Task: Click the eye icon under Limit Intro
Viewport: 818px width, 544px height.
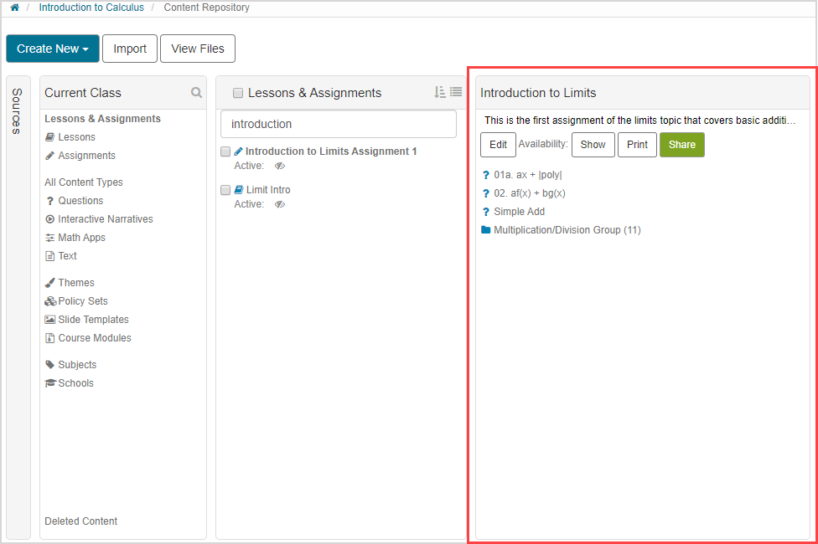Action: [280, 204]
